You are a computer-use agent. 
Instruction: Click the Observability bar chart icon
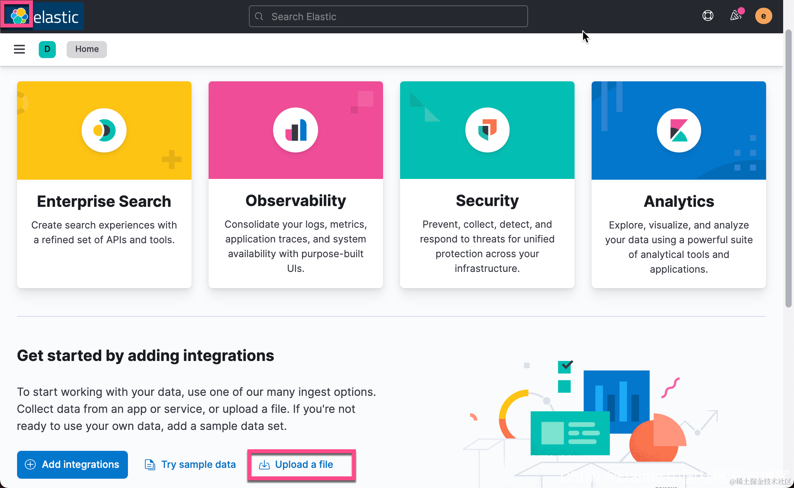295,131
